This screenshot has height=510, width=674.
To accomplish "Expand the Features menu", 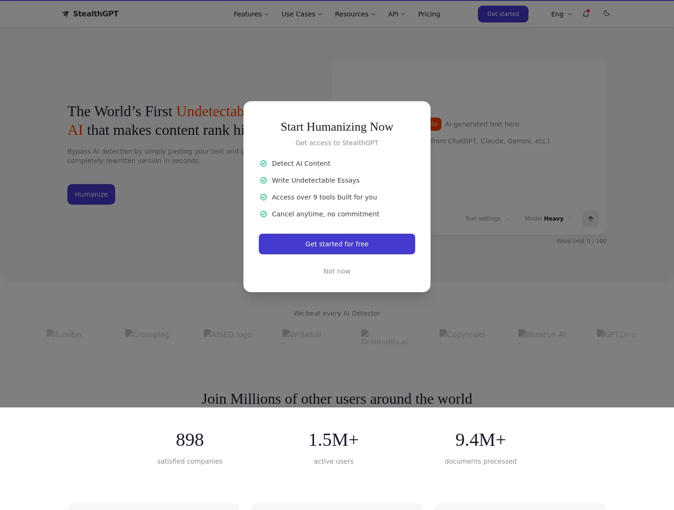I will 251,14.
